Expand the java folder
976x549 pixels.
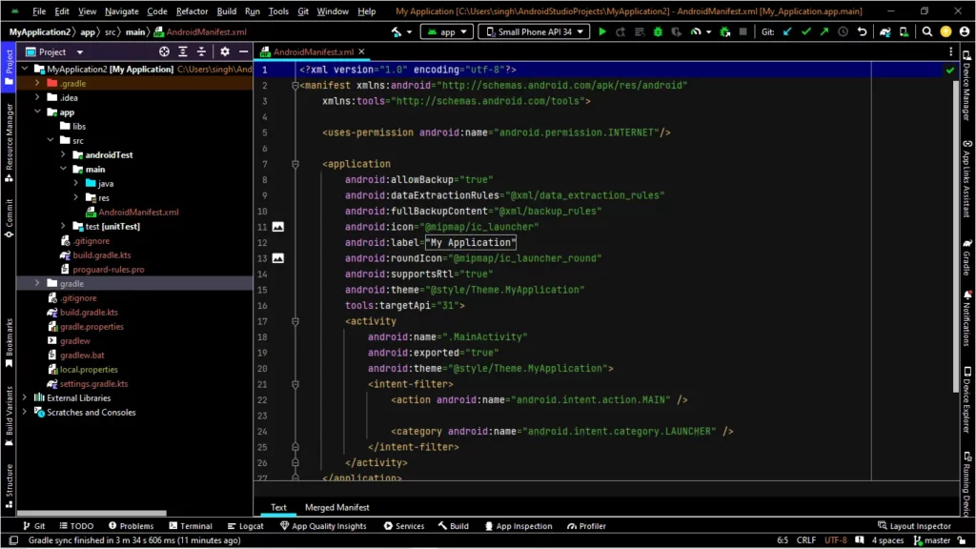(76, 183)
